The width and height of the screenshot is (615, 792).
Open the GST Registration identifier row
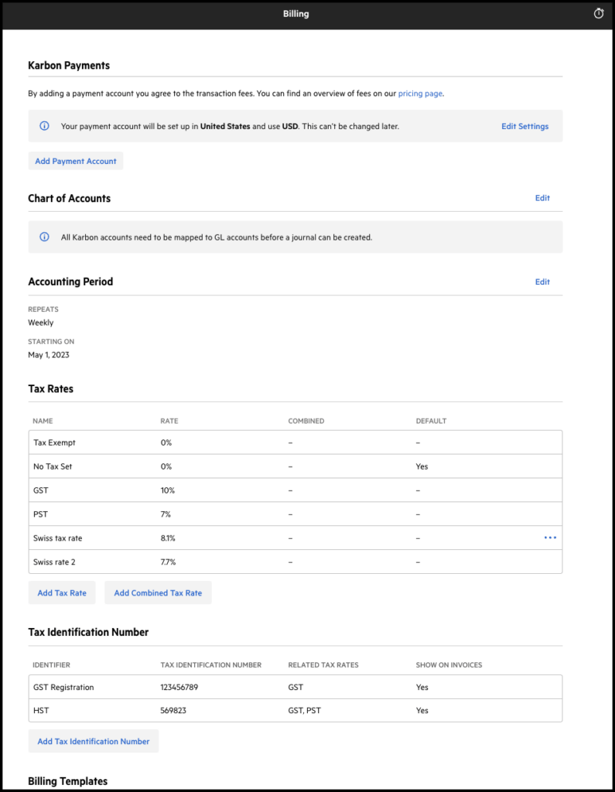(296, 687)
